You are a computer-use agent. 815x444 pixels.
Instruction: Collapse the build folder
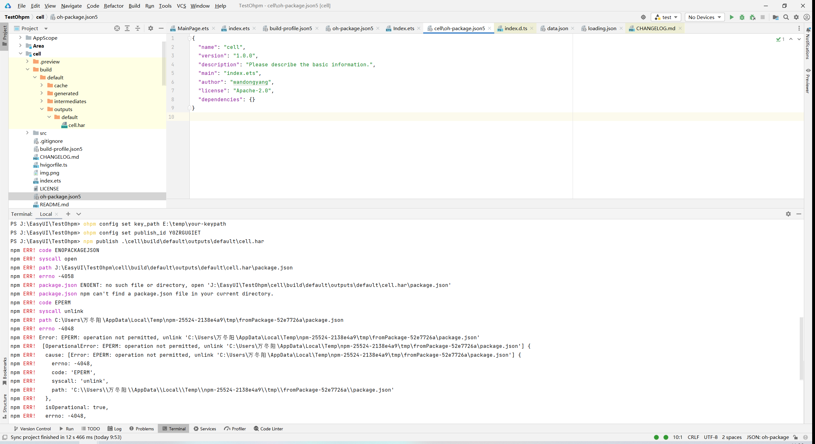pyautogui.click(x=27, y=69)
